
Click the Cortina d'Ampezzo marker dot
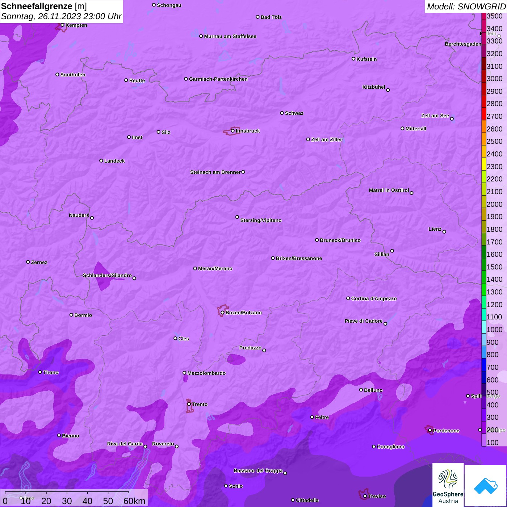point(348,298)
